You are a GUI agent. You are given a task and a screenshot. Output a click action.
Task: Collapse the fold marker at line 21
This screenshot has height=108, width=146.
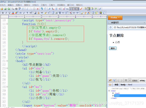(x=7, y=61)
